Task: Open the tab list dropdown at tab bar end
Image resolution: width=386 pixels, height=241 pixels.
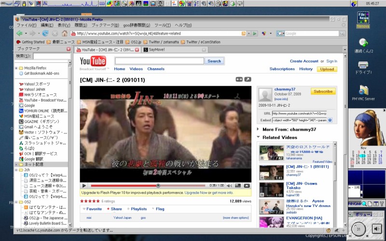Action: click(x=345, y=50)
